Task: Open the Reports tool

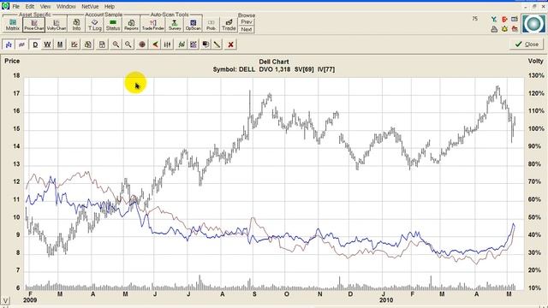Action: click(131, 25)
